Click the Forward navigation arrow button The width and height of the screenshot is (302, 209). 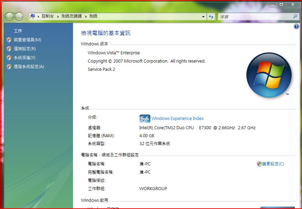click(19, 16)
